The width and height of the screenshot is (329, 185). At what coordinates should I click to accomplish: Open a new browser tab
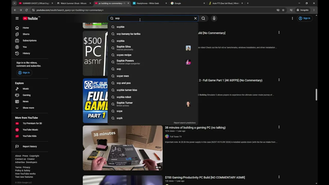[x=248, y=3]
